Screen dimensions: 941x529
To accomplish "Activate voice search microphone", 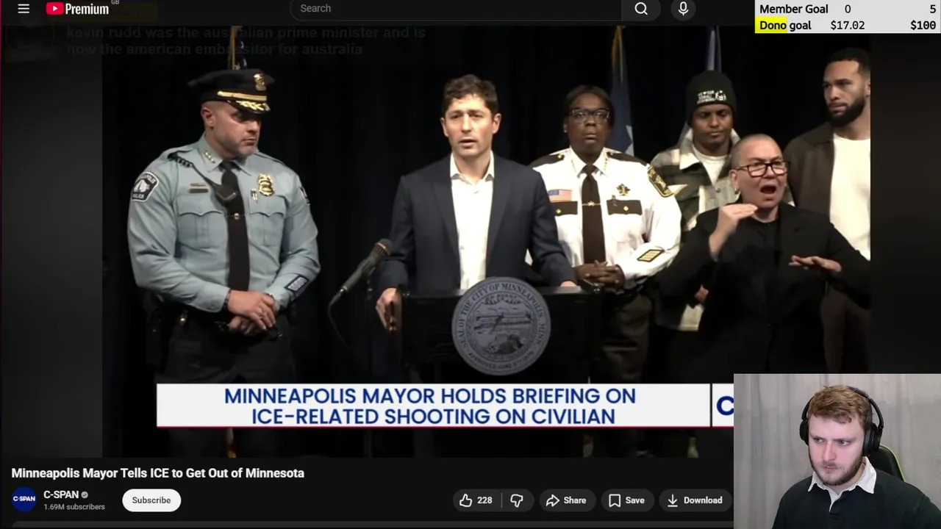I will pos(683,9).
